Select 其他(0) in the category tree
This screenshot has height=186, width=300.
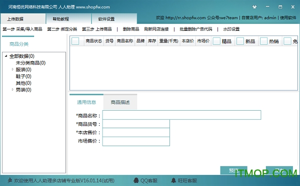coord(23,83)
